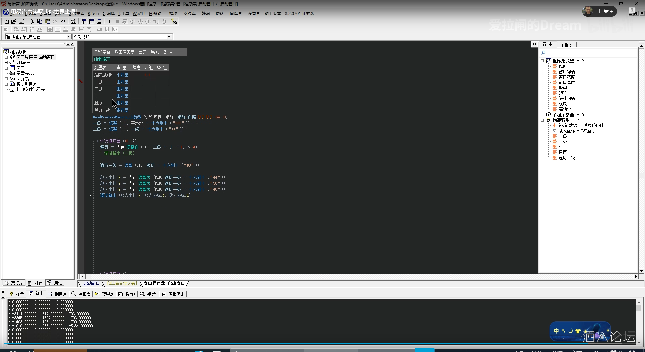Select the 子程序 tab in right panel
This screenshot has height=352, width=645.
(566, 45)
